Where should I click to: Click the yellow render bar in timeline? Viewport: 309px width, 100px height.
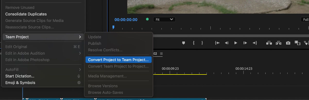(180, 74)
